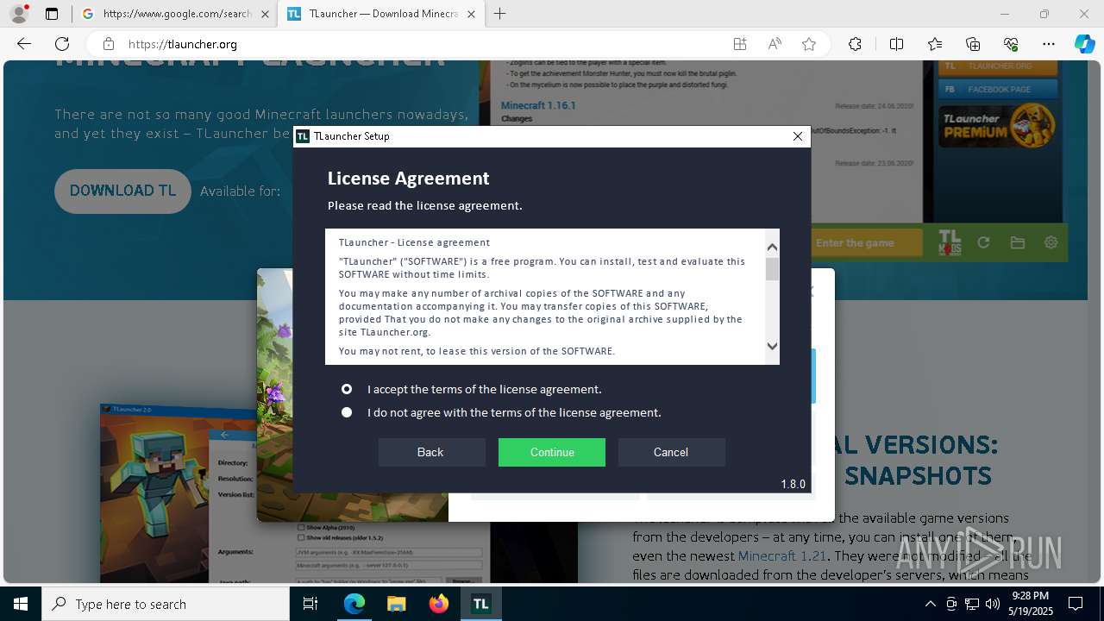The width and height of the screenshot is (1104, 621).
Task: Open the Copilot sidebar
Action: coord(1084,44)
